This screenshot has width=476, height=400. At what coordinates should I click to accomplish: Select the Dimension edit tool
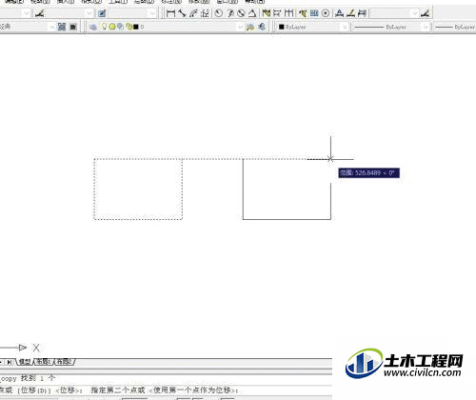(x=339, y=13)
